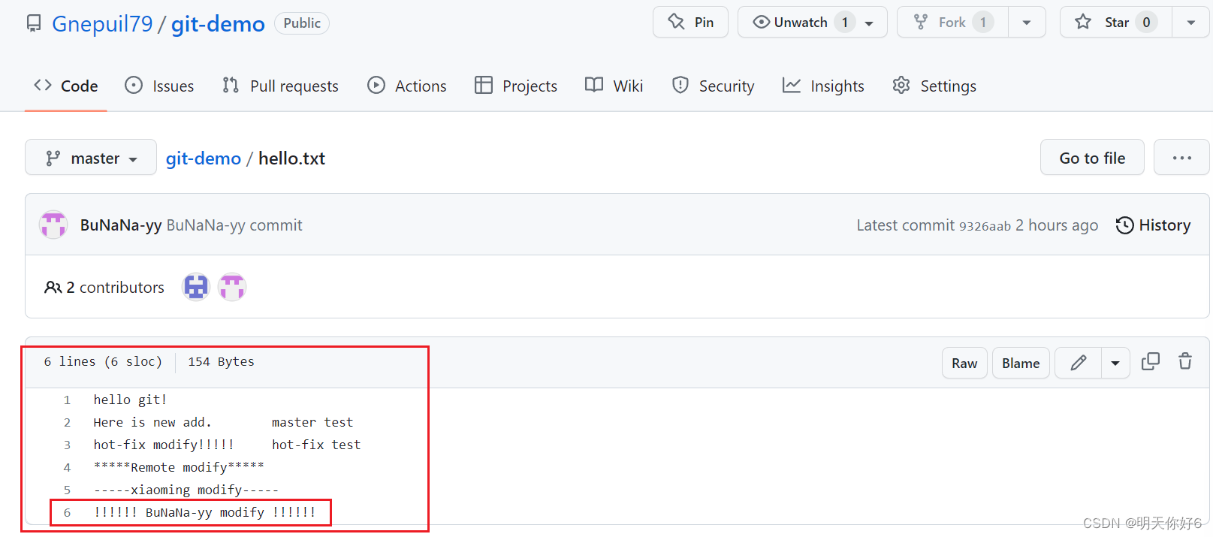View the Raw file
This screenshot has height=537, width=1213.
tap(964, 363)
